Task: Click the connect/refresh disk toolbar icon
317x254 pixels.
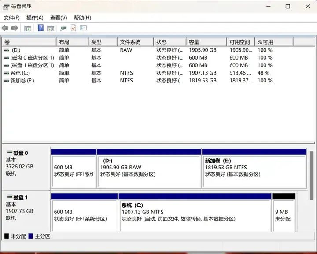Action: click(x=63, y=28)
